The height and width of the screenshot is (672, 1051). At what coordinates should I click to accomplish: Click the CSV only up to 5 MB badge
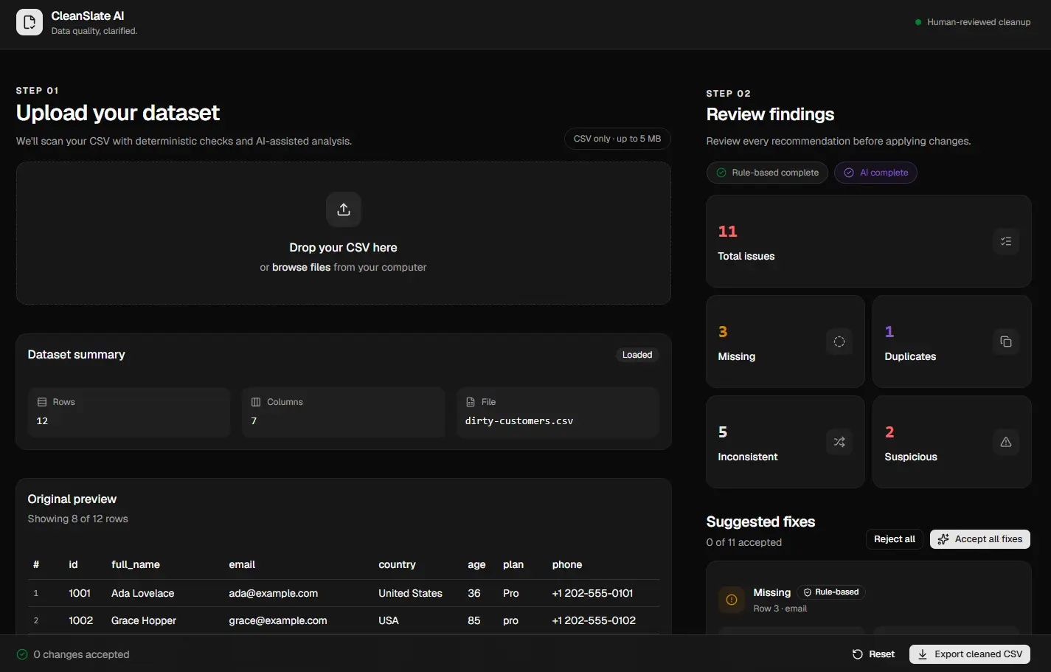617,139
